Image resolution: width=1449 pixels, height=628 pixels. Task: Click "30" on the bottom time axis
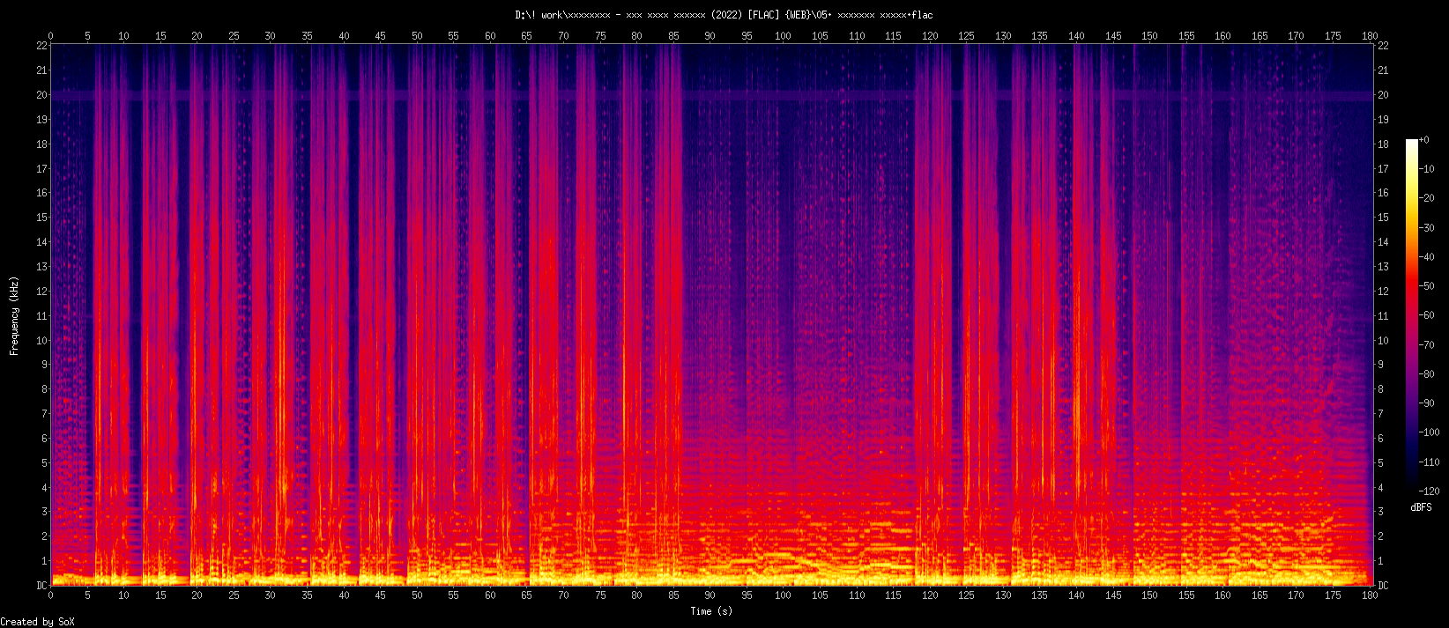click(x=270, y=595)
